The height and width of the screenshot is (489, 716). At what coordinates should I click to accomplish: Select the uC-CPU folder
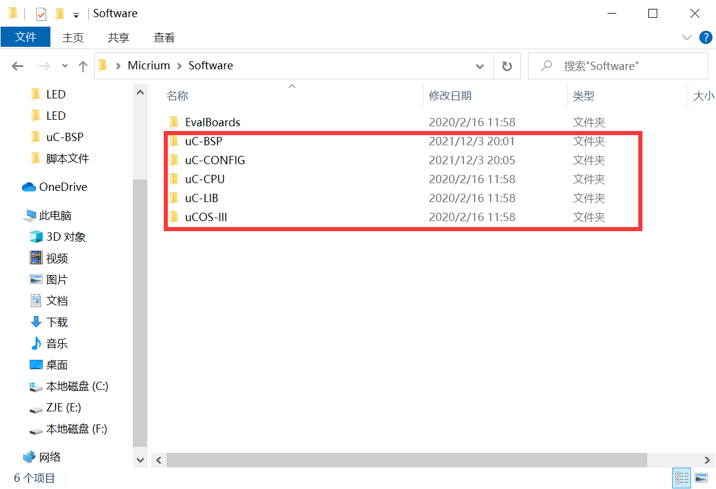click(x=205, y=179)
